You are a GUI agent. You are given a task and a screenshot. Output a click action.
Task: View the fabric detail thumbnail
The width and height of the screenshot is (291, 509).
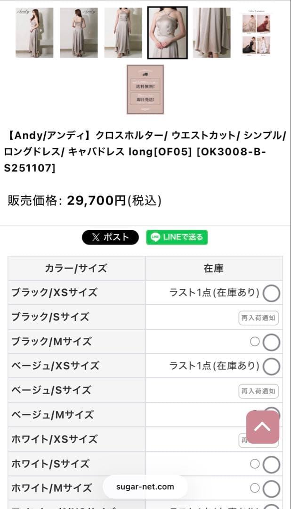pos(211,32)
